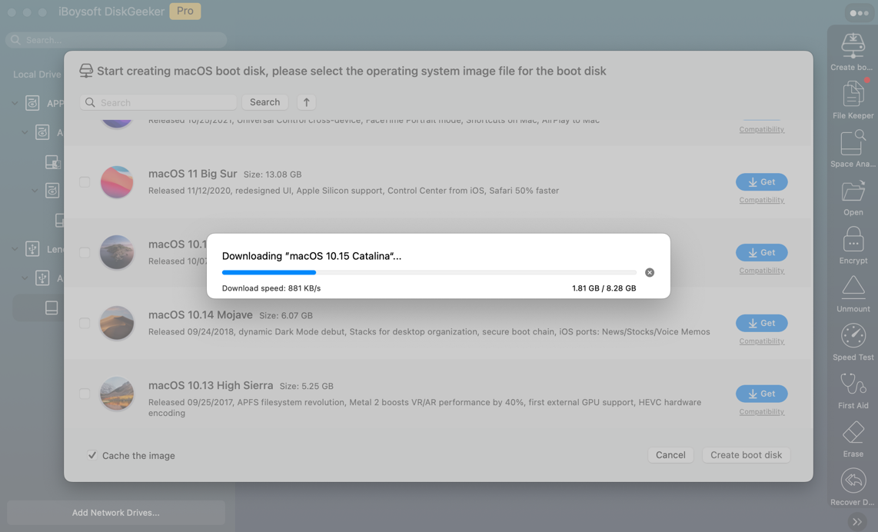Tick the macOS 10.13 High Sierra checkbox

click(x=85, y=394)
